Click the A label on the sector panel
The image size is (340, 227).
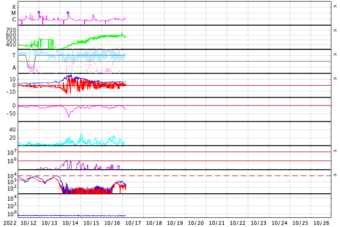click(14, 68)
